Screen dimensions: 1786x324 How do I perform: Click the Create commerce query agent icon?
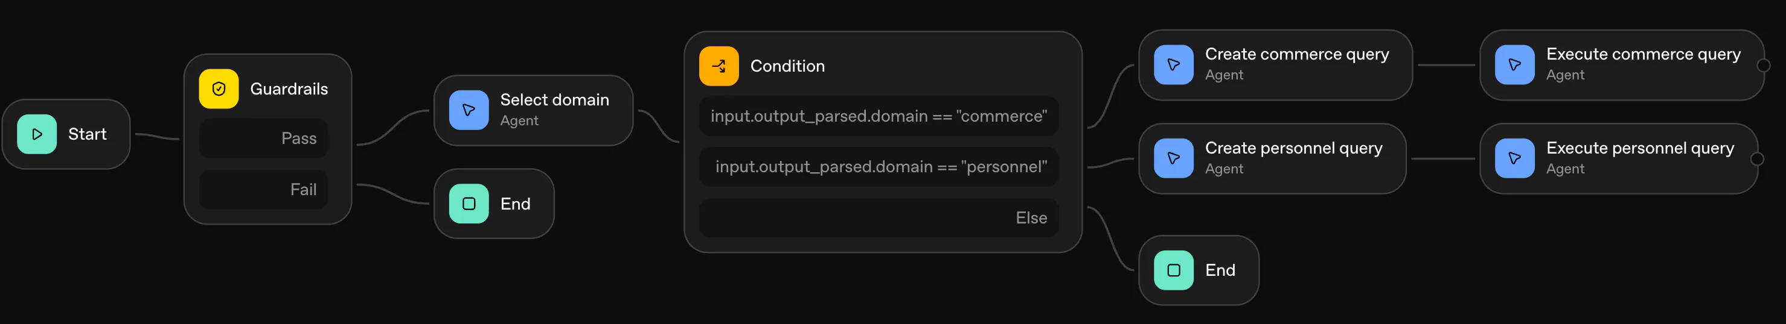(1173, 64)
